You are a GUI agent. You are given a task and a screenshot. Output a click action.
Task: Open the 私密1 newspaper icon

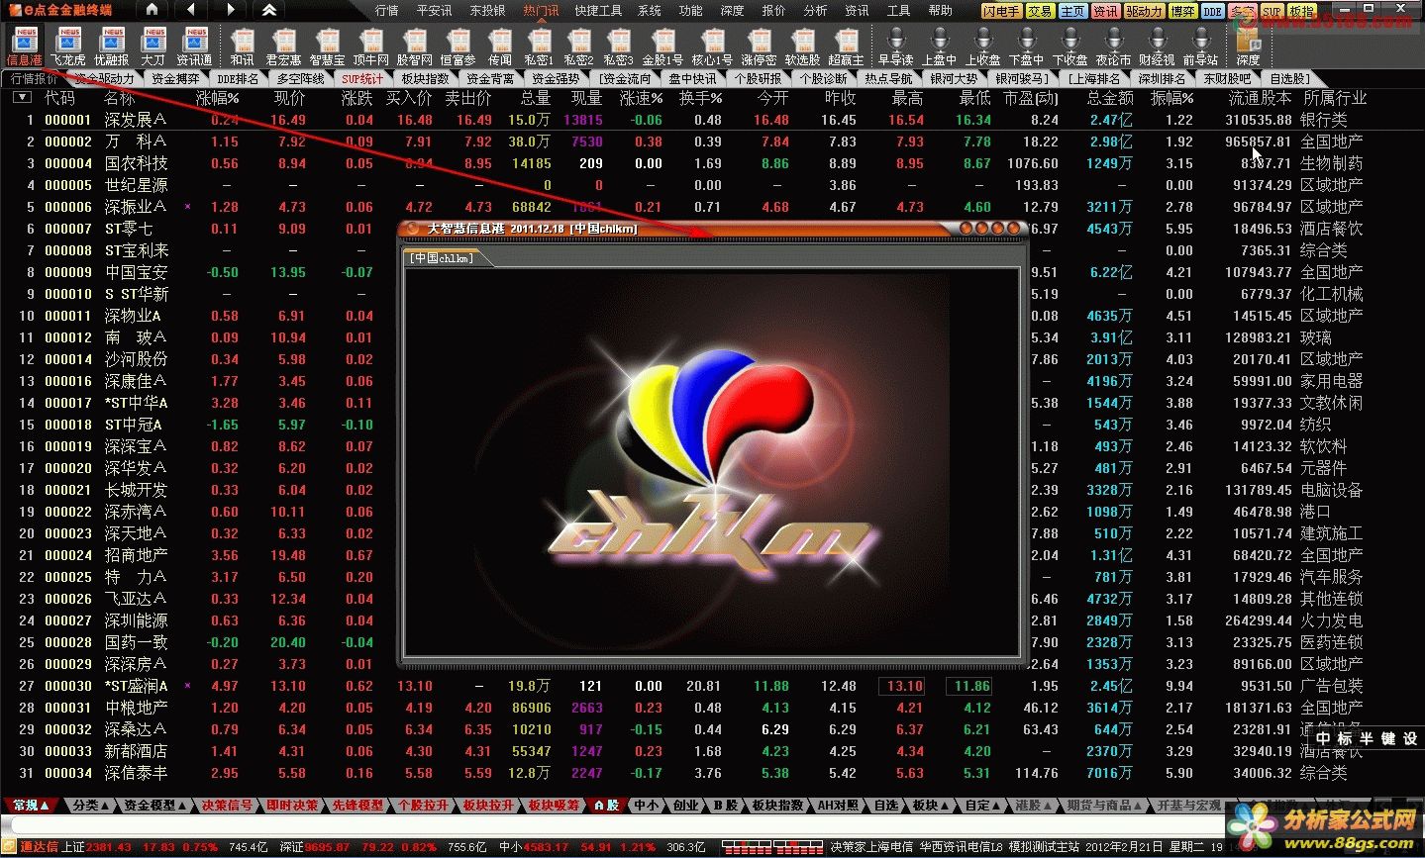540,46
